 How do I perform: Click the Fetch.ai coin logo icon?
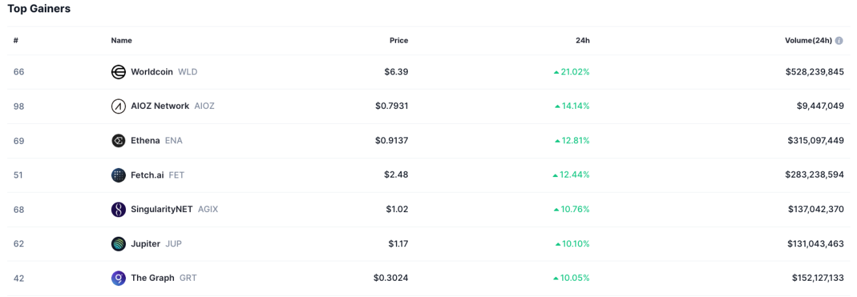[118, 175]
